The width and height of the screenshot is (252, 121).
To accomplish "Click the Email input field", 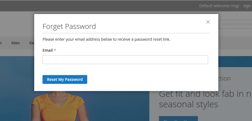I will click(x=125, y=60).
